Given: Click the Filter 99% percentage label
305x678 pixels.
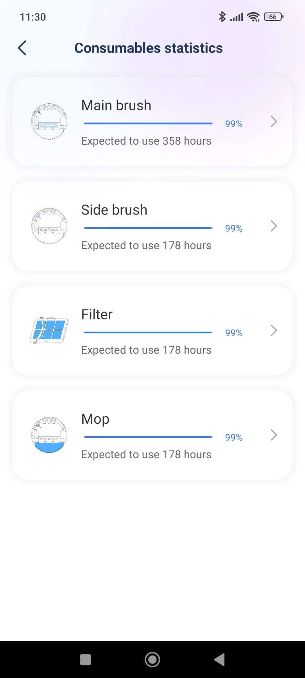Looking at the screenshot, I should tap(234, 333).
